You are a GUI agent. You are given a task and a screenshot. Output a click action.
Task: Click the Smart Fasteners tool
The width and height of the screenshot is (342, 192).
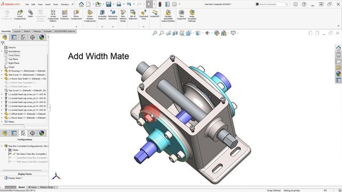click(65, 15)
